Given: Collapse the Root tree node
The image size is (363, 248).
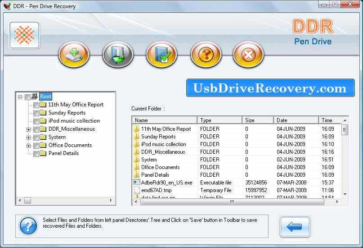Looking at the screenshot, I should click(20, 97).
